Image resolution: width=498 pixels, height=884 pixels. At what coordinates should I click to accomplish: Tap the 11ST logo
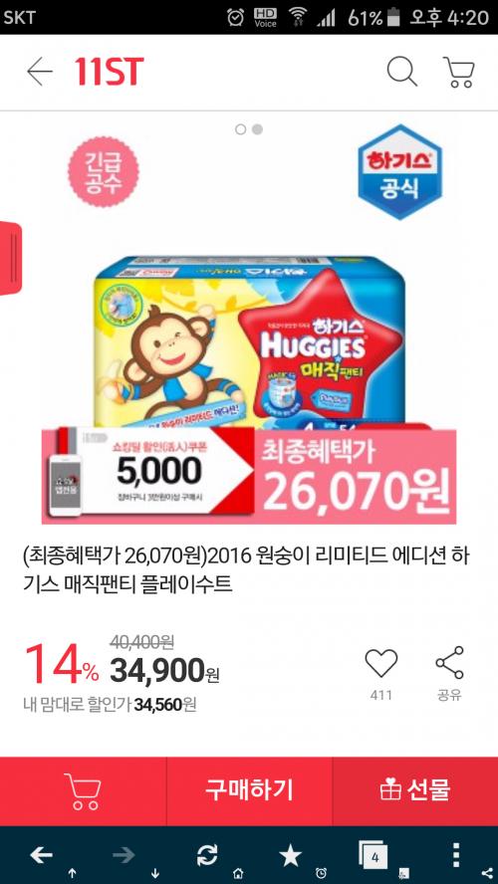(109, 72)
